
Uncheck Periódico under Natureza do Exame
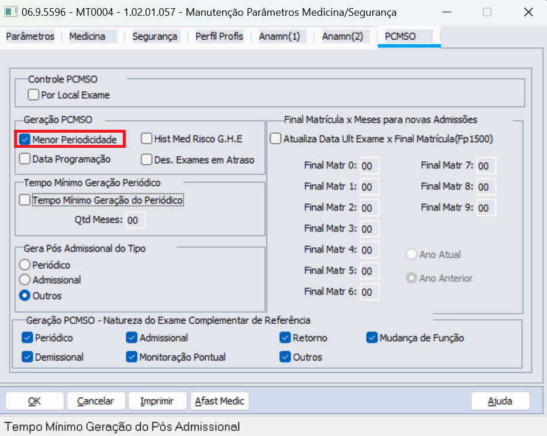point(27,338)
